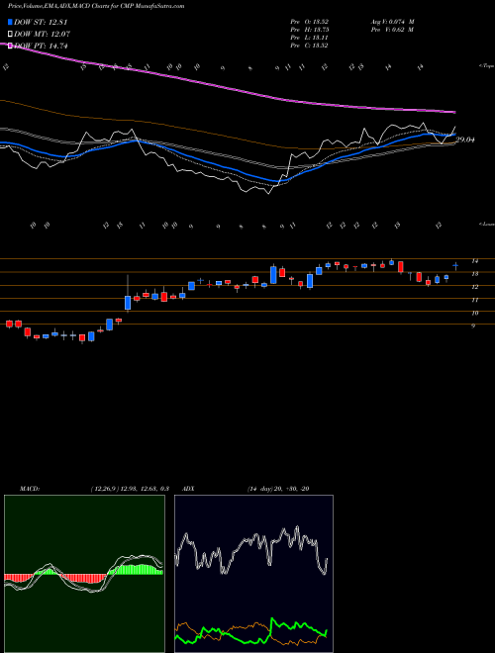Click the 'Avg V: 0.074 M' volume text
Viewport: 495px width, 653px height.
392,22
